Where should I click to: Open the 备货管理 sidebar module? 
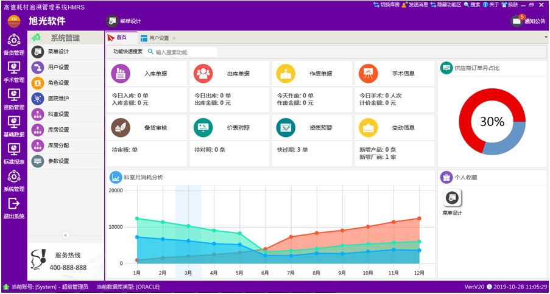pos(13,44)
